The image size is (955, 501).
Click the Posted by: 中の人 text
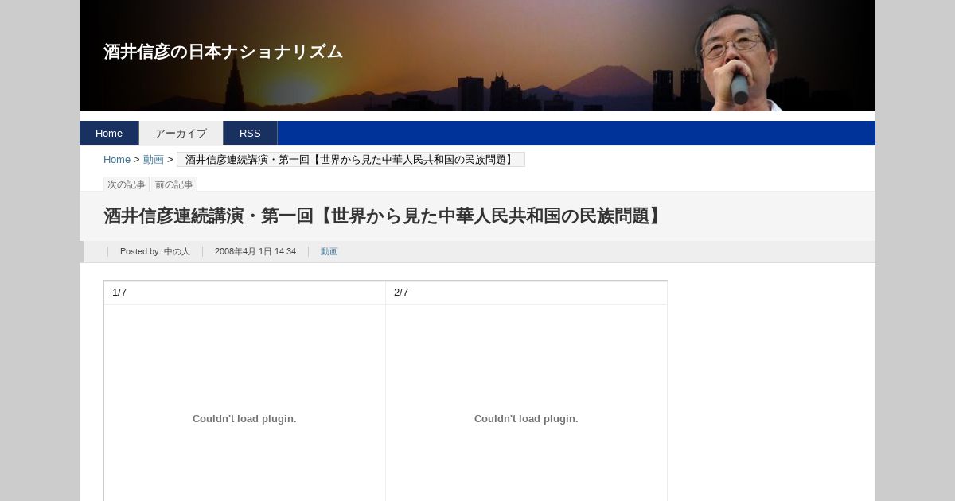(155, 251)
